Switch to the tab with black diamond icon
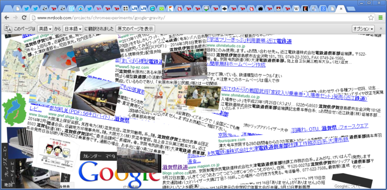Viewport: 387px width, 190px height. click(224, 9)
